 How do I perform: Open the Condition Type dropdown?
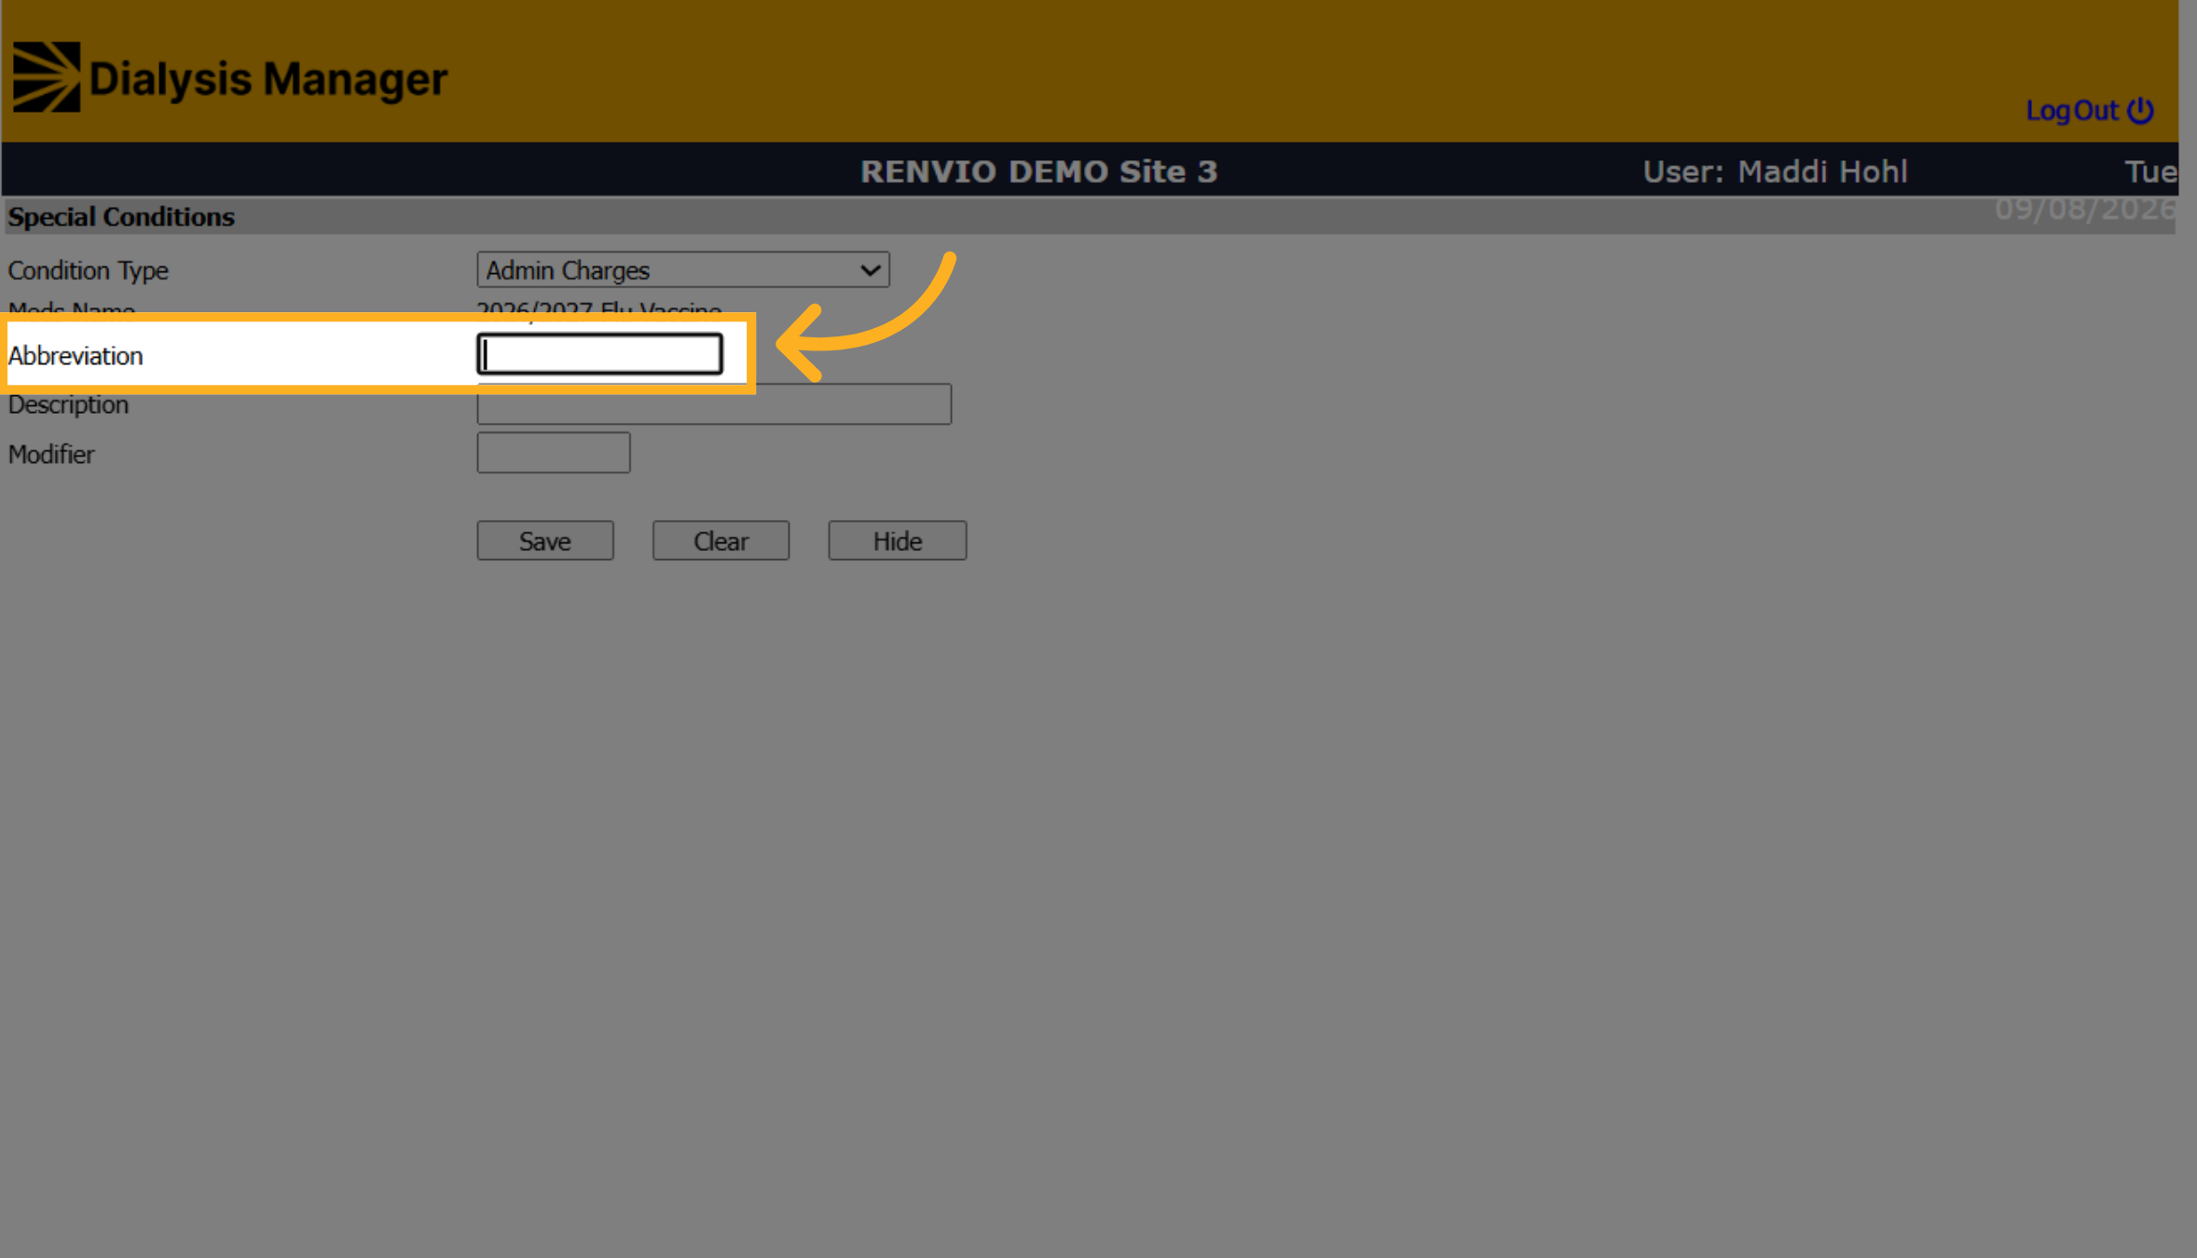(683, 270)
